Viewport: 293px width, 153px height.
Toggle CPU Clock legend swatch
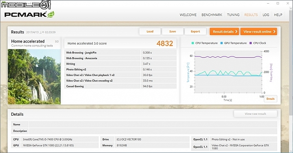click(x=251, y=43)
